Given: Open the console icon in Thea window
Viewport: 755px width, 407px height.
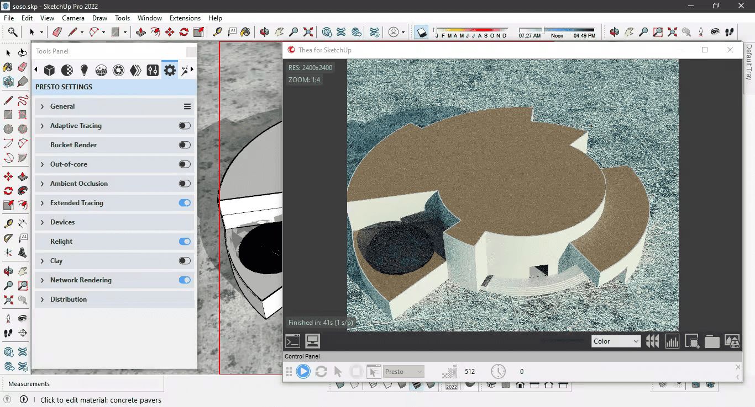Looking at the screenshot, I should click(293, 341).
